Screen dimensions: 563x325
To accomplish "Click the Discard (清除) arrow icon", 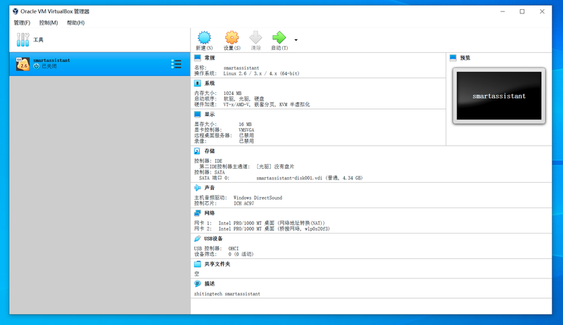I will tap(255, 37).
